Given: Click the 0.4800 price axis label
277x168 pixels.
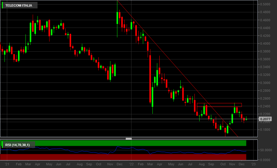Looking at the screenshot, I should [x=265, y=12].
